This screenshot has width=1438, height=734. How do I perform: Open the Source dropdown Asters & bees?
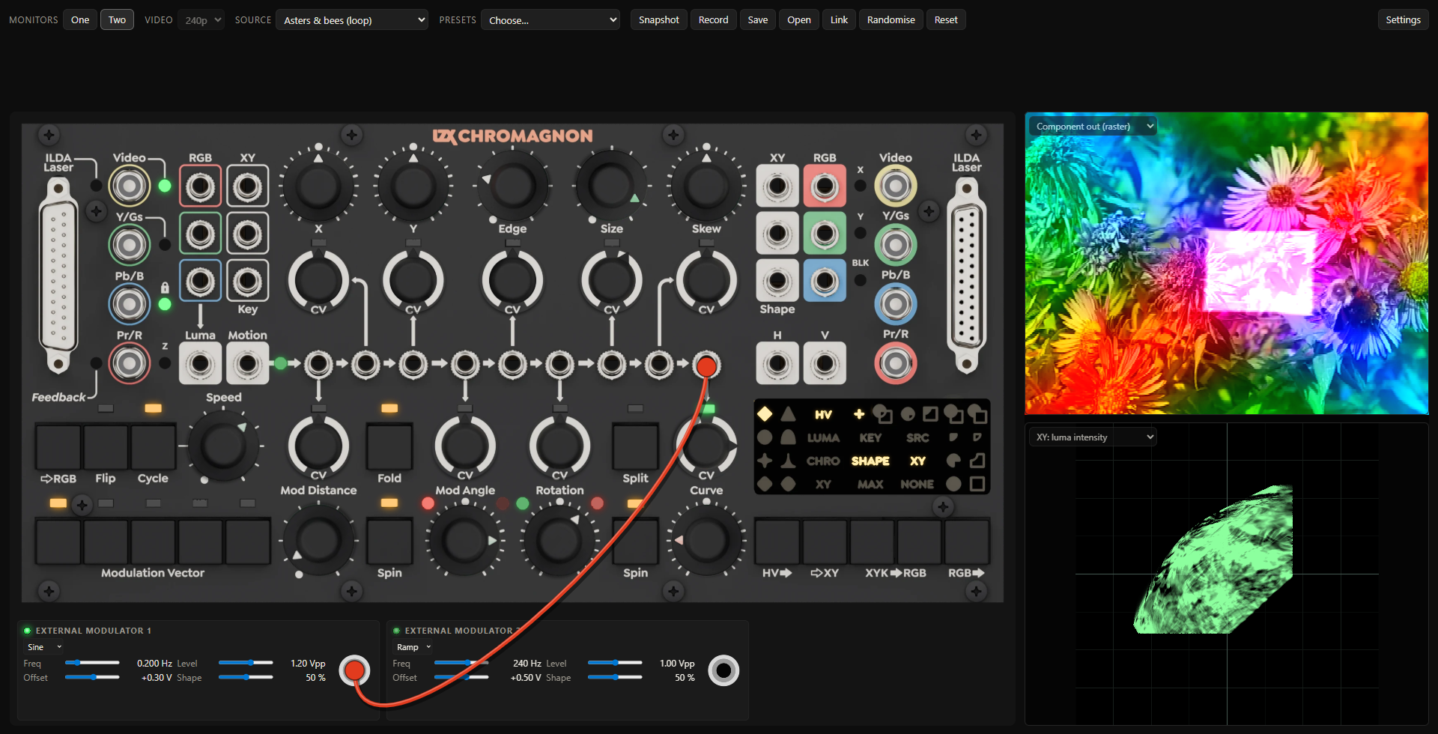pos(352,20)
